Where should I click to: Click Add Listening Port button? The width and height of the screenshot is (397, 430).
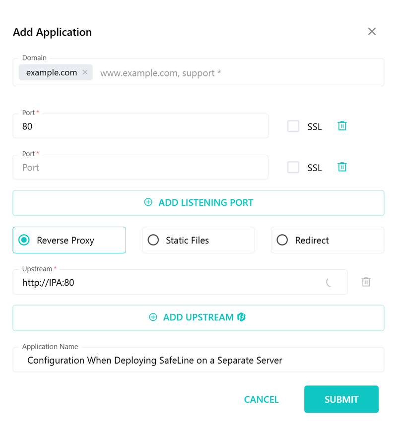(198, 203)
